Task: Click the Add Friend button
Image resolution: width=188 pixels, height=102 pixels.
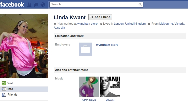Action: coord(100,17)
